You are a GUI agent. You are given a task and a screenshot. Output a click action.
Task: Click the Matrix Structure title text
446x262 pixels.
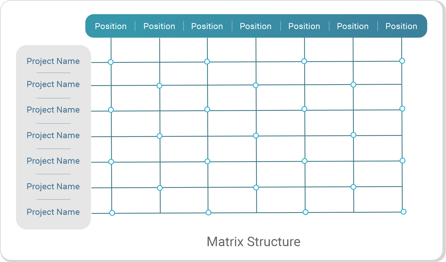pos(253,242)
